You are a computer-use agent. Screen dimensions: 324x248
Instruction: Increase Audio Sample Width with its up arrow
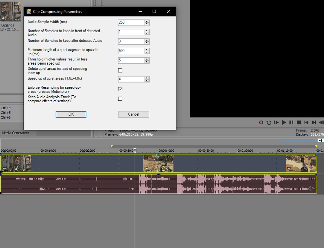[x=146, y=21]
